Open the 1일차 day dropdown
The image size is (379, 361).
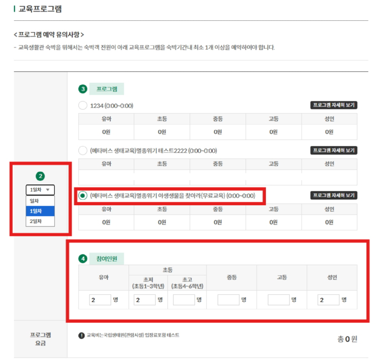click(x=40, y=190)
